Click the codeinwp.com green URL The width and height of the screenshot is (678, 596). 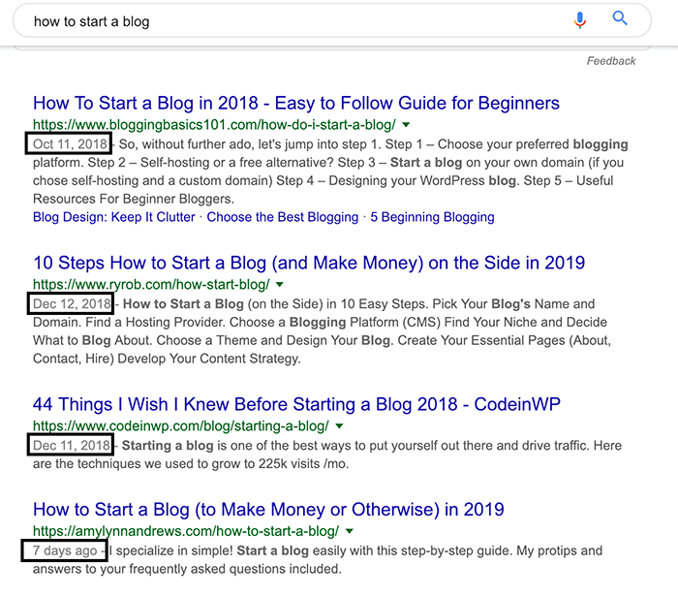click(x=181, y=426)
